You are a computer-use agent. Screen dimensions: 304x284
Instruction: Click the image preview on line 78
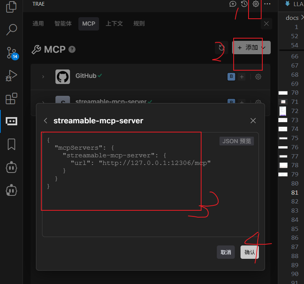coord(283,165)
